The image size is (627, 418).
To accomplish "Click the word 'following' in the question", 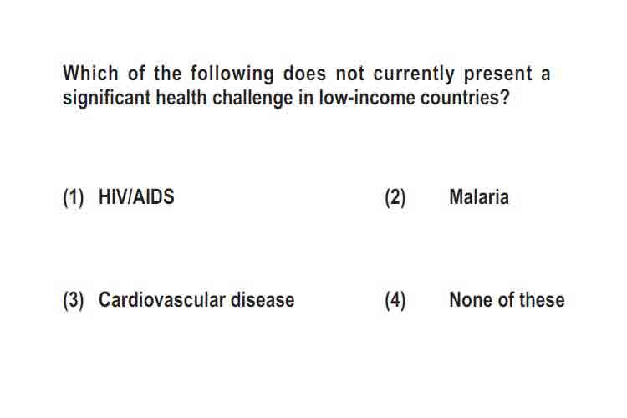I will [232, 74].
